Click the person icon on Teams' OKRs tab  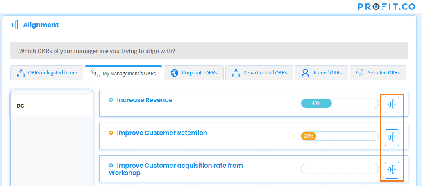tap(305, 73)
